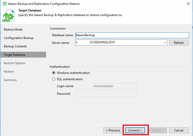193x136 pixels.
Task: Click the Veeam title bar app icon
Action: pos(4,4)
